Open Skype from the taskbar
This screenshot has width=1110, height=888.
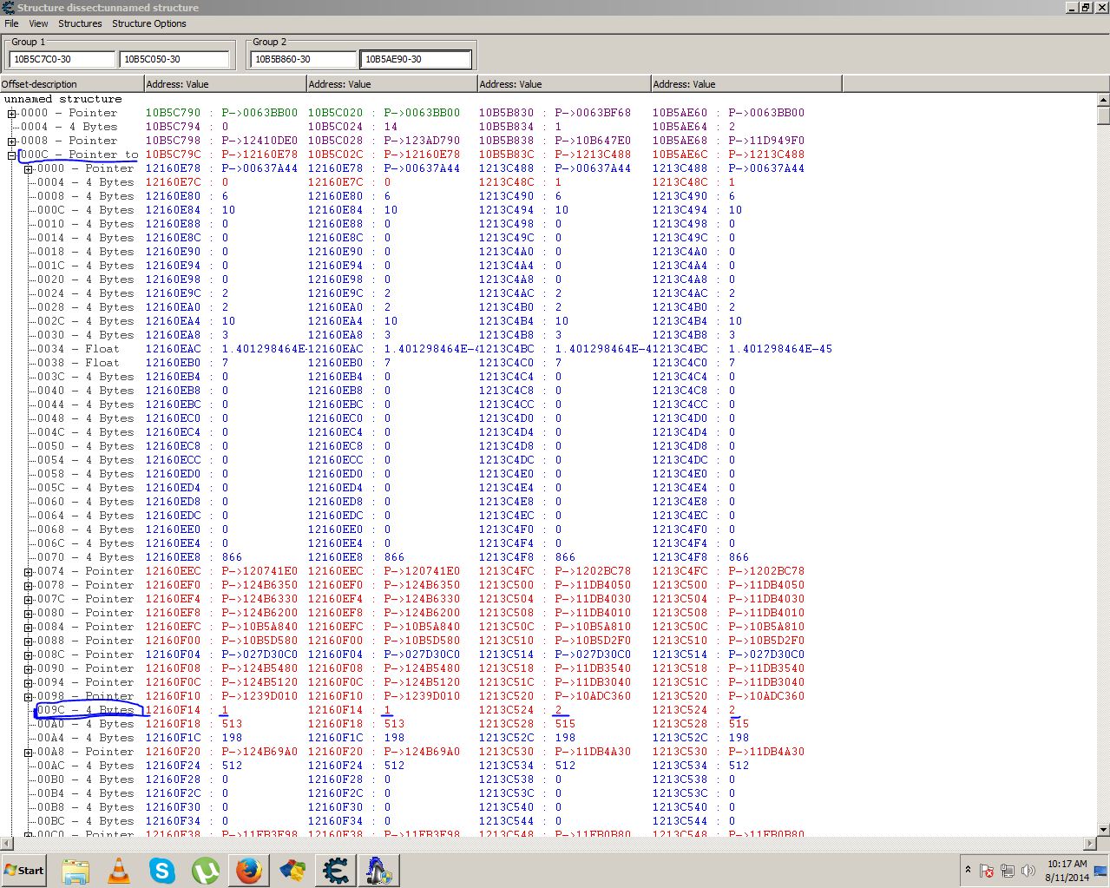click(162, 870)
